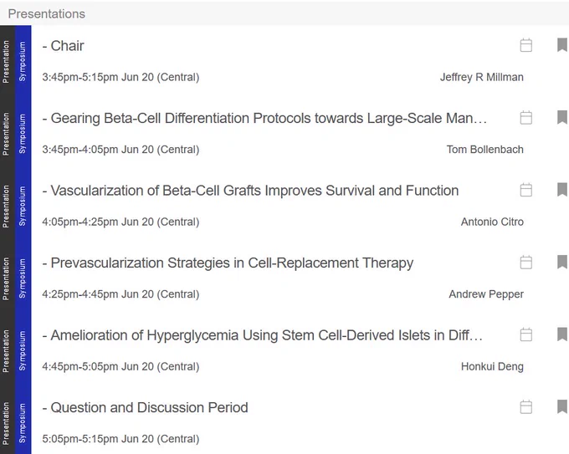This screenshot has width=569, height=454.
Task: Open Gearing Beta-Cell Differentiation Protocols presentation
Action: point(264,118)
